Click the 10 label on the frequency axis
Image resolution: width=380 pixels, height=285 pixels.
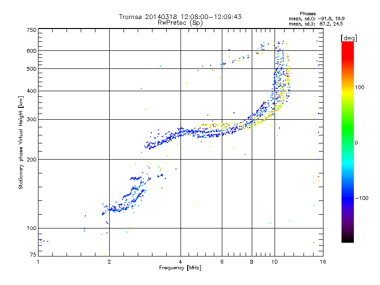point(275,262)
